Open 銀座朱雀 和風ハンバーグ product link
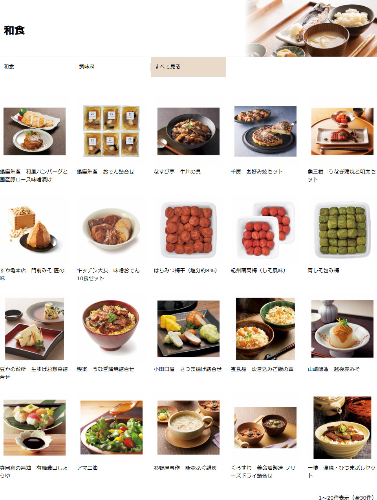This screenshot has width=377, height=500. [x=34, y=175]
